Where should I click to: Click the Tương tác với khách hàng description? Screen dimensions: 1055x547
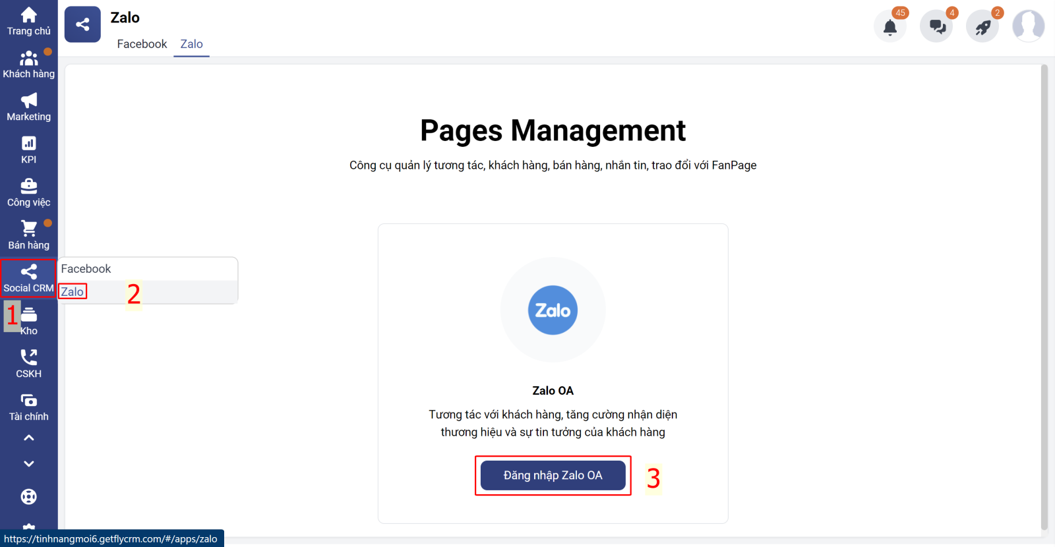point(553,423)
